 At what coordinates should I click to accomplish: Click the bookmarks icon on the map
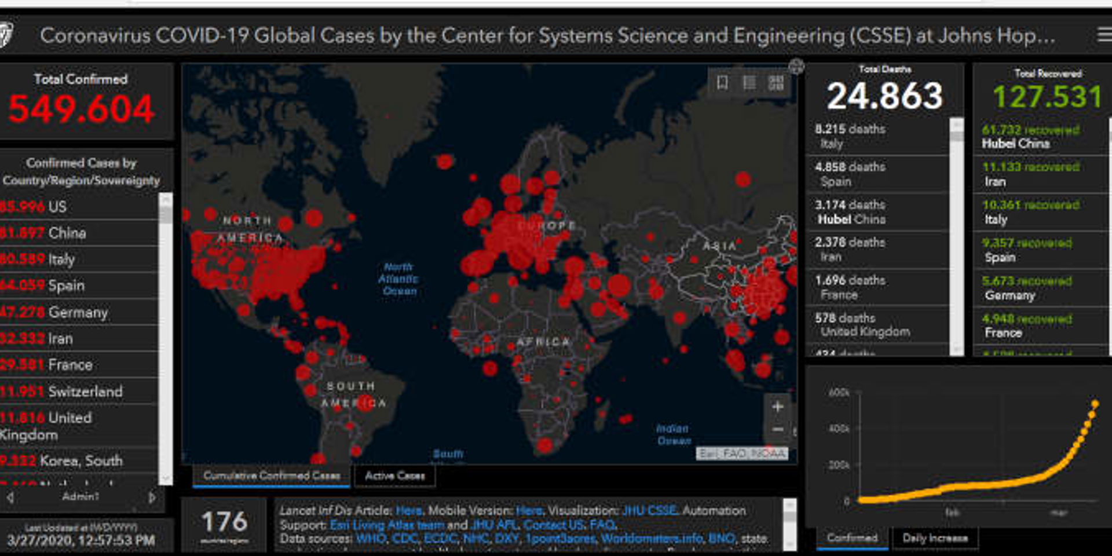[722, 83]
